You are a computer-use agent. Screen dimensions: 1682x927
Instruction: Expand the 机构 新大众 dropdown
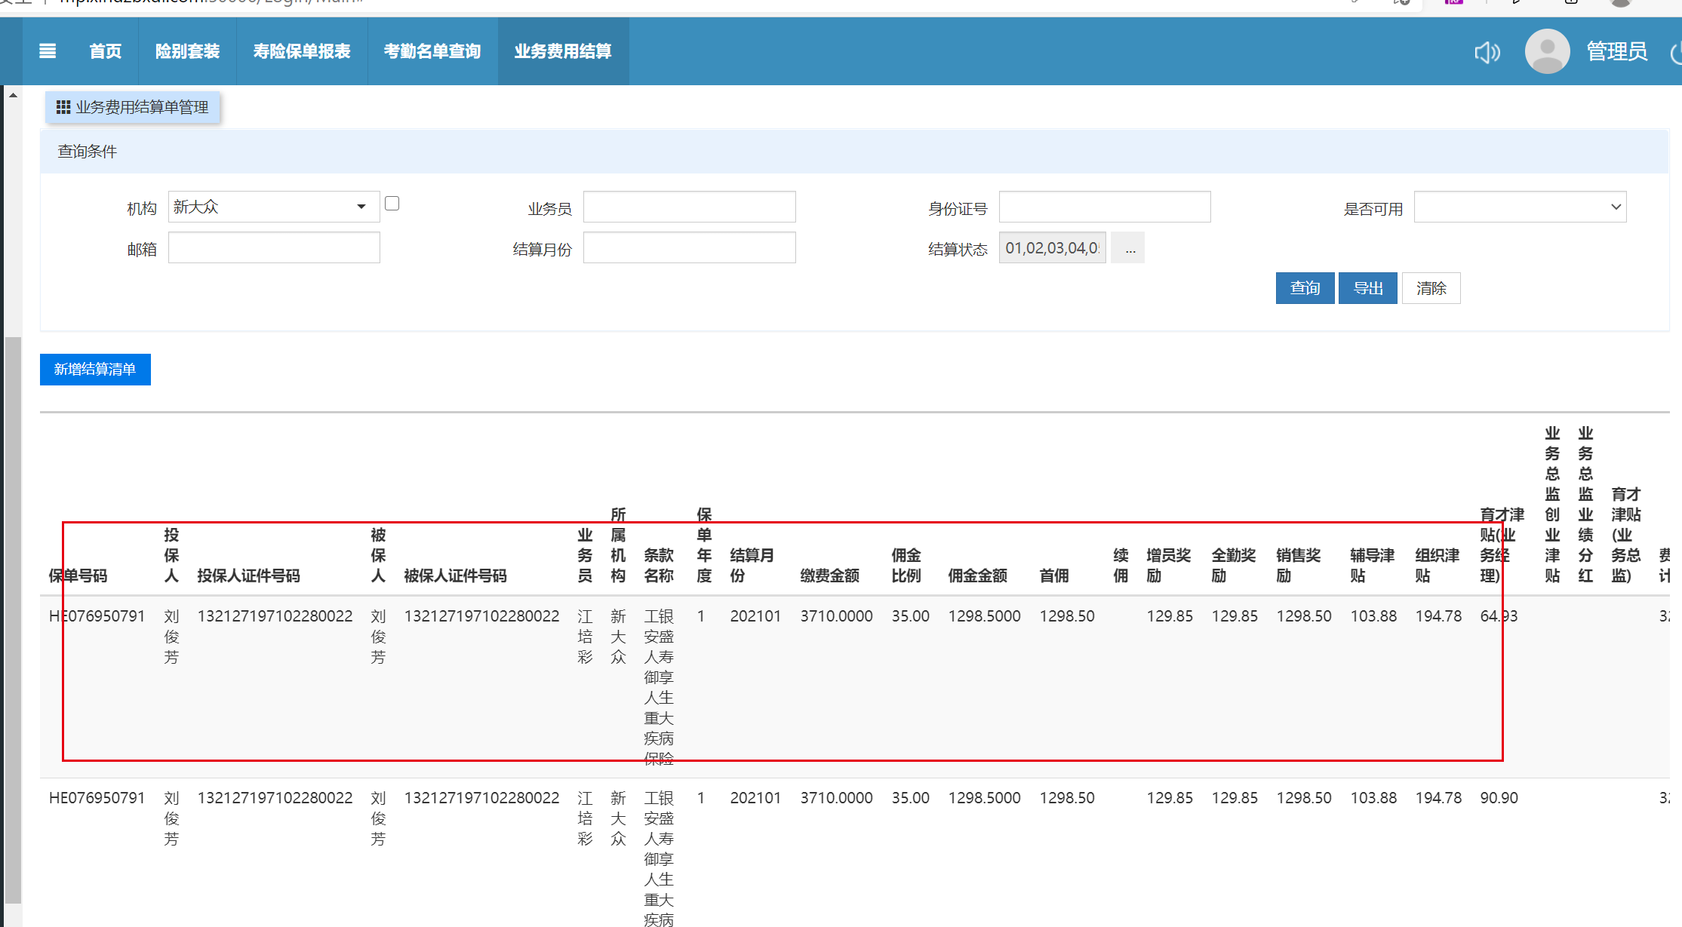pyautogui.click(x=361, y=207)
